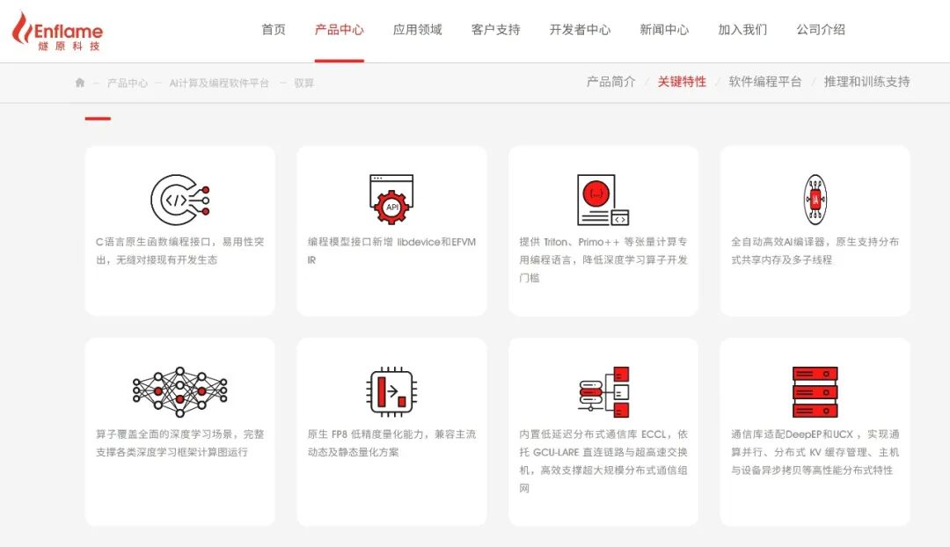The image size is (950, 547).
Task: Click the 通信库适配DeepEP和UCX description text
Action: tap(815, 452)
